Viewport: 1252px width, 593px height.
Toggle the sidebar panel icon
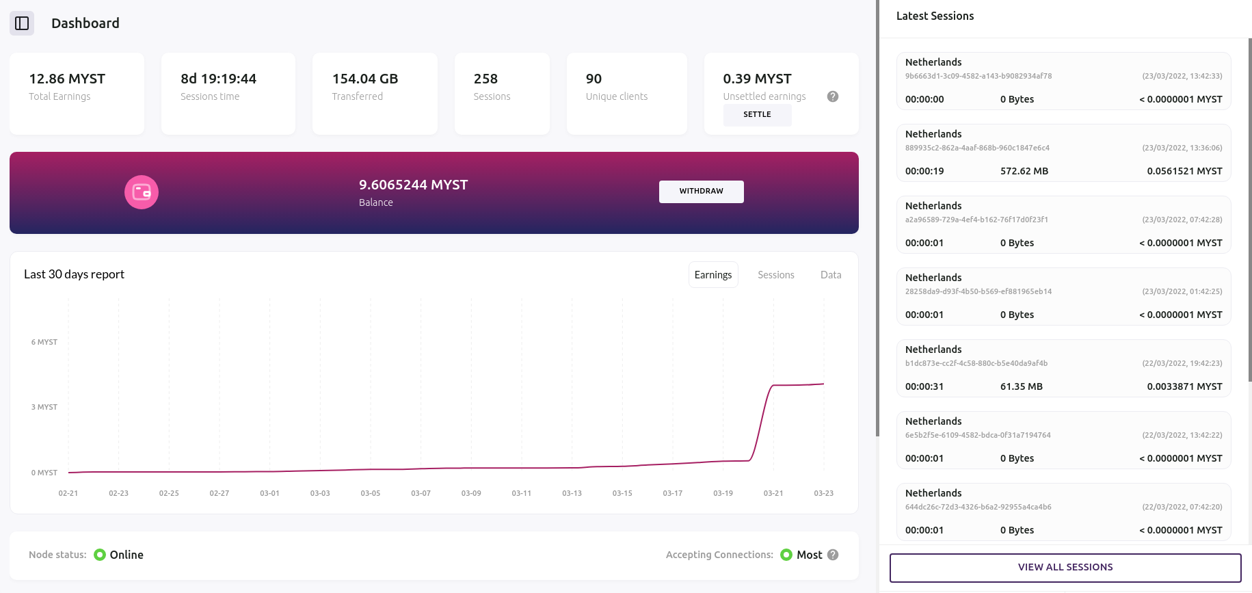[22, 23]
